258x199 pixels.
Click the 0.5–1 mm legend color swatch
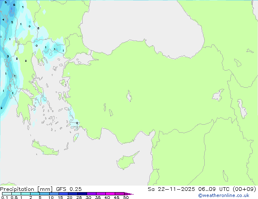(16, 194)
